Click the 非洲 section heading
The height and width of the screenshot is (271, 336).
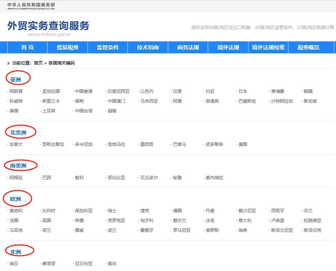click(x=15, y=252)
